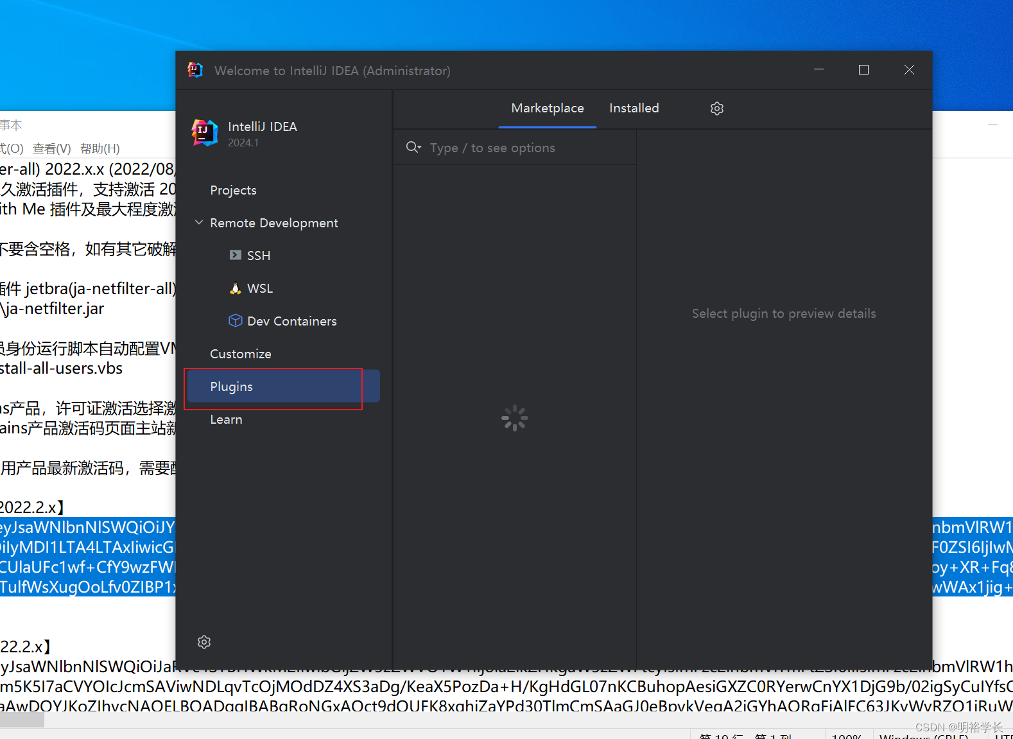Click the Notepad horizontal scrollbar thumb
The image size is (1013, 739).
(x=22, y=720)
